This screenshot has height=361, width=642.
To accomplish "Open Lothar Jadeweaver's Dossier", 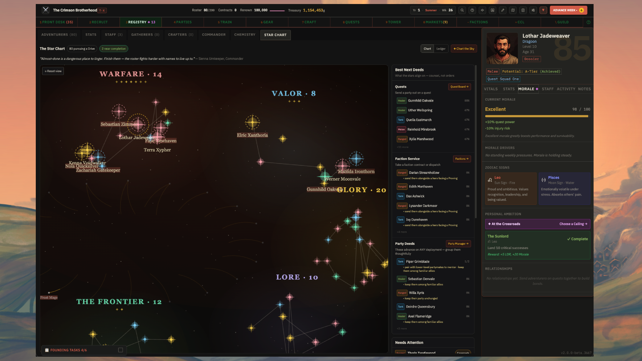I will coord(532,59).
